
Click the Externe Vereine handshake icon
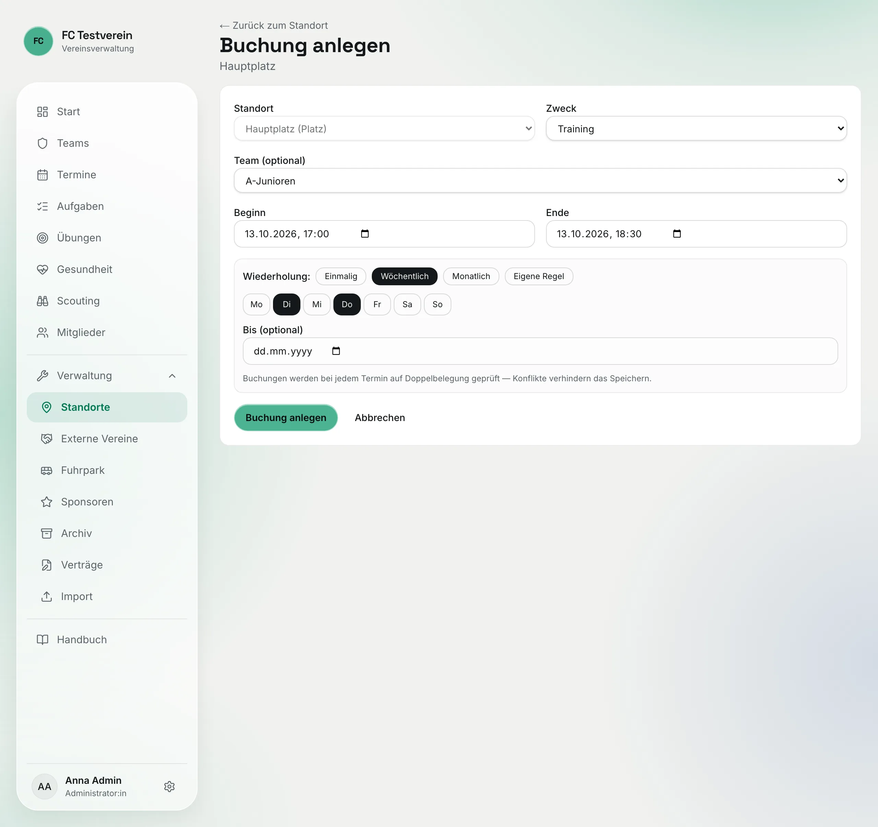click(46, 439)
